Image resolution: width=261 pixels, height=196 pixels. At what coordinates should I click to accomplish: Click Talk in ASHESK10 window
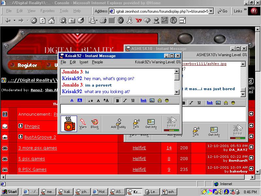[x=195, y=132]
